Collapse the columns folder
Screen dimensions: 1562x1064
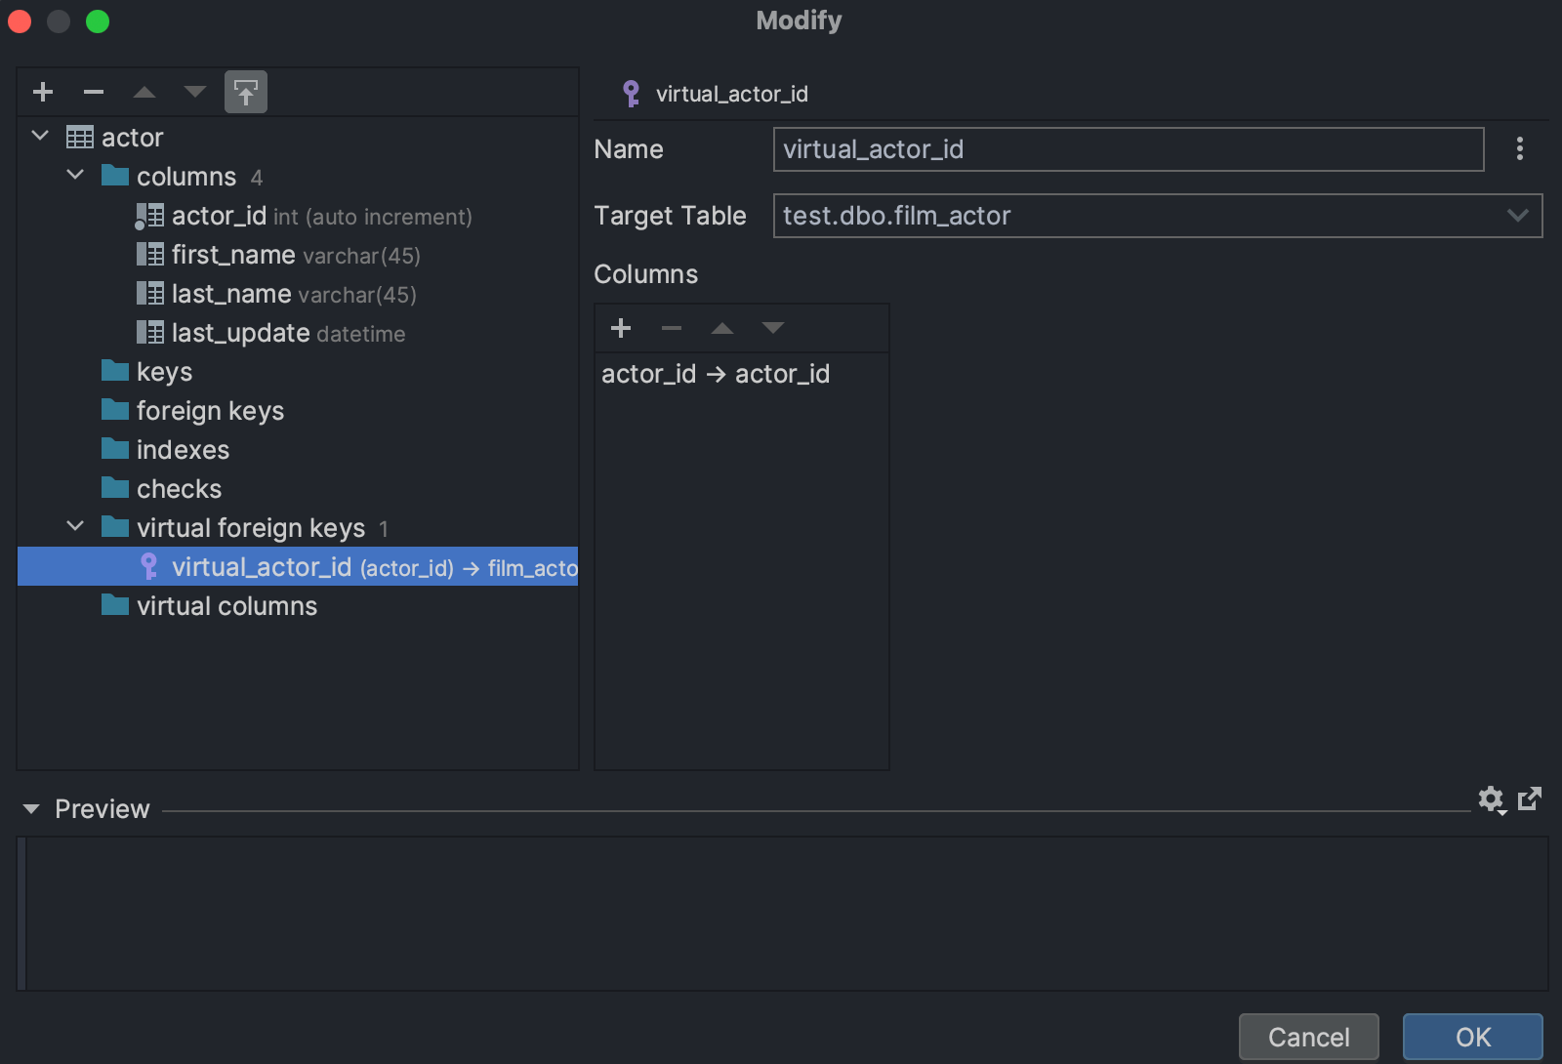(75, 175)
